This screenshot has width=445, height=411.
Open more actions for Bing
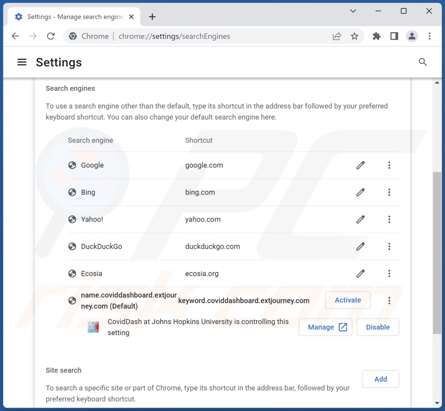tap(389, 192)
